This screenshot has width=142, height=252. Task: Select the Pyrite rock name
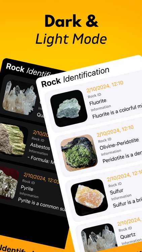(x=27, y=188)
